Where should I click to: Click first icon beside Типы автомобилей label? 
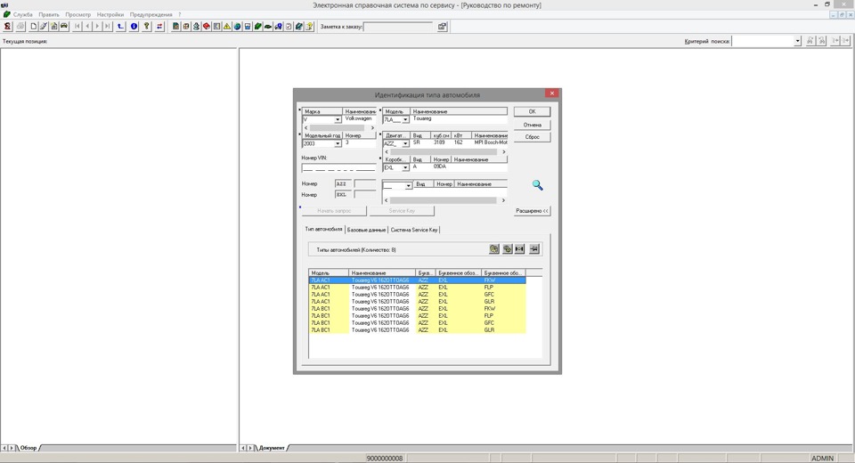pos(494,248)
